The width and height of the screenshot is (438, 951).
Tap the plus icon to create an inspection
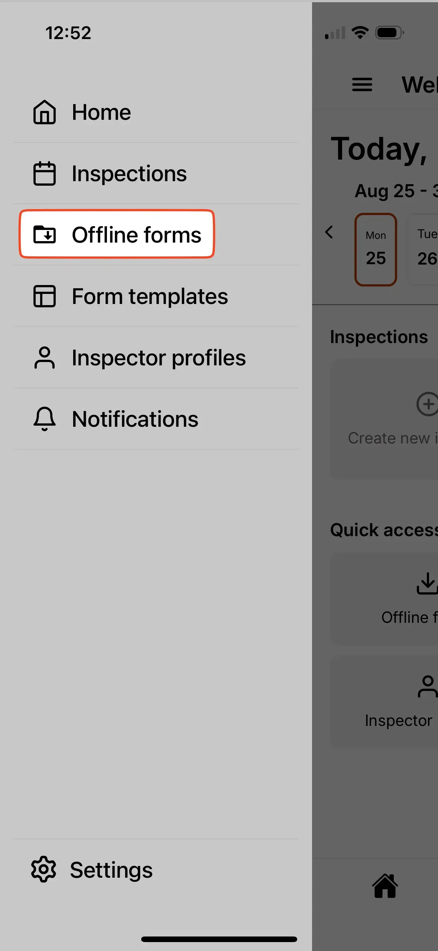click(428, 404)
